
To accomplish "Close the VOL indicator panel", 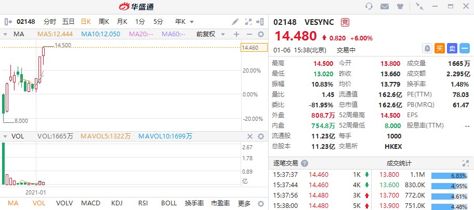I will [x=250, y=137].
